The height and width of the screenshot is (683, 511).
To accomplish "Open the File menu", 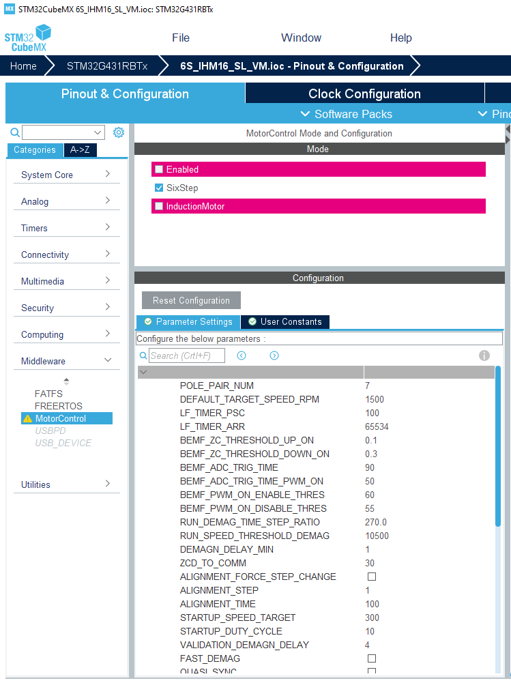I will pyautogui.click(x=181, y=38).
